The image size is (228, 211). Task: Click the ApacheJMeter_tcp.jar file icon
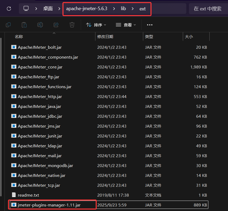coord(14,185)
